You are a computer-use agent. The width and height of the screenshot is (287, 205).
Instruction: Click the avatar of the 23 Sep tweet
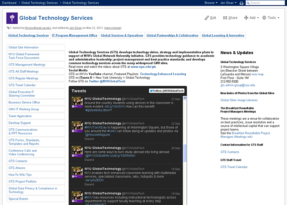pyautogui.click(x=77, y=102)
